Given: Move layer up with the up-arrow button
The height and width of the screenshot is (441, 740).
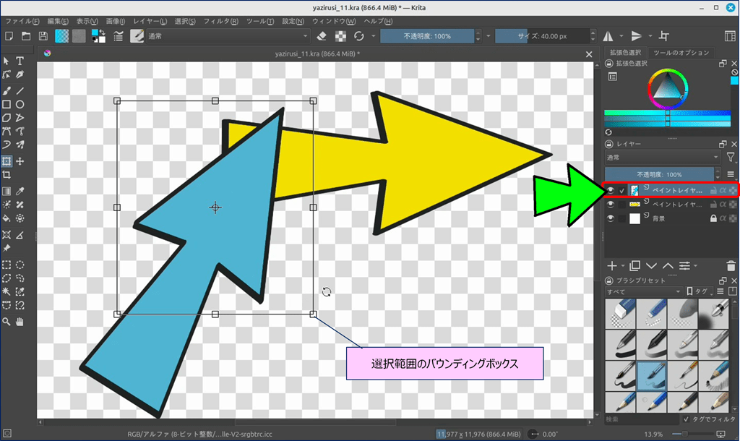Looking at the screenshot, I should pyautogui.click(x=668, y=266).
